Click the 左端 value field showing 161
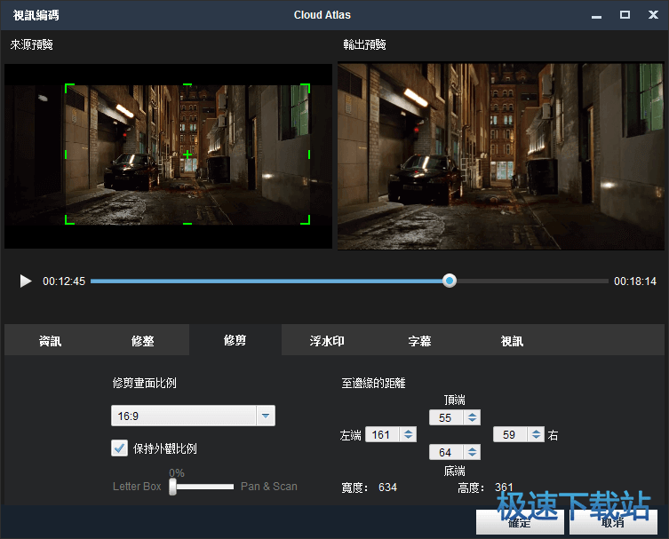The width and height of the screenshot is (669, 539). tap(382, 434)
